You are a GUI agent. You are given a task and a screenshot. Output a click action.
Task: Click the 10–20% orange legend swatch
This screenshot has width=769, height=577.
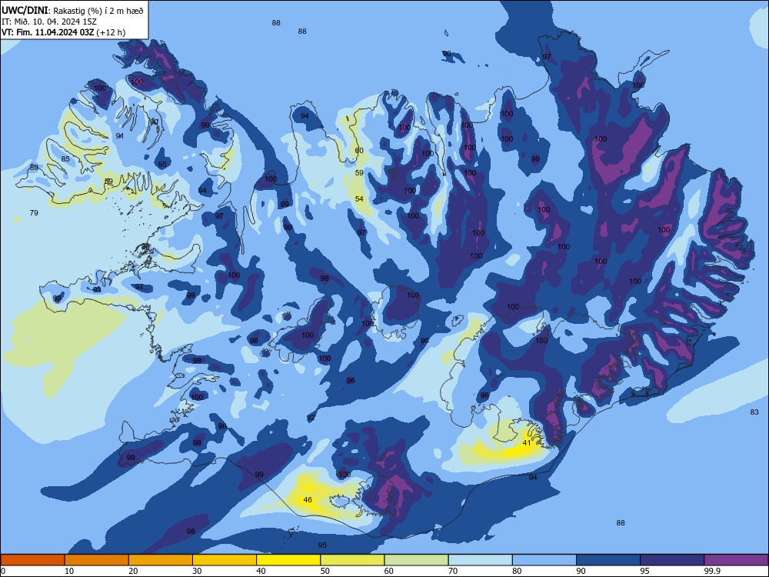[x=97, y=560]
